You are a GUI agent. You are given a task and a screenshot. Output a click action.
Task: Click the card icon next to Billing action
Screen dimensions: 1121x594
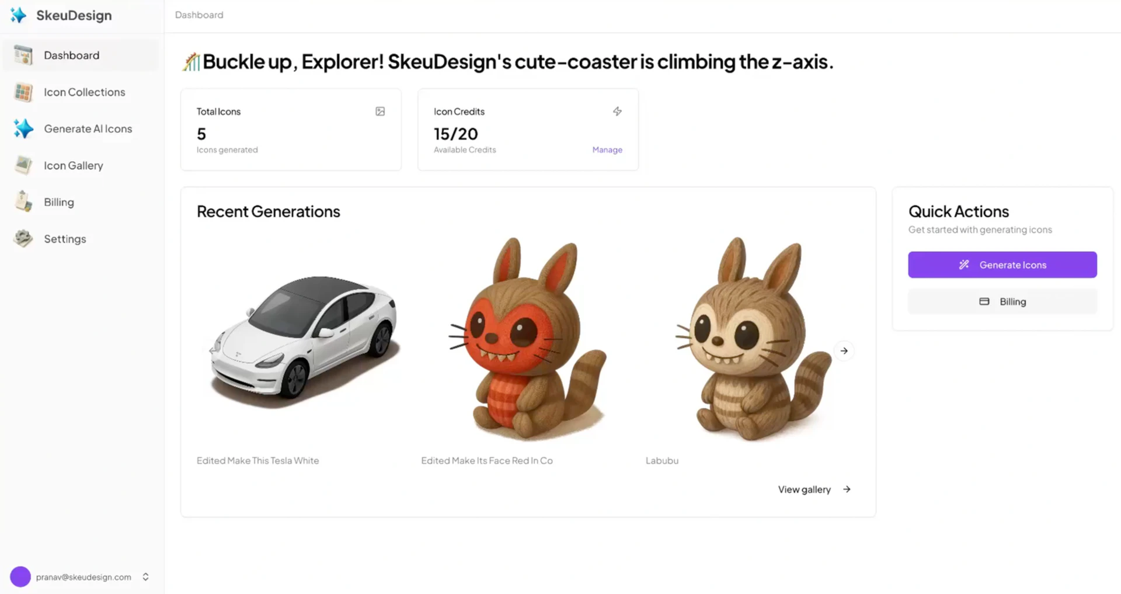click(984, 301)
